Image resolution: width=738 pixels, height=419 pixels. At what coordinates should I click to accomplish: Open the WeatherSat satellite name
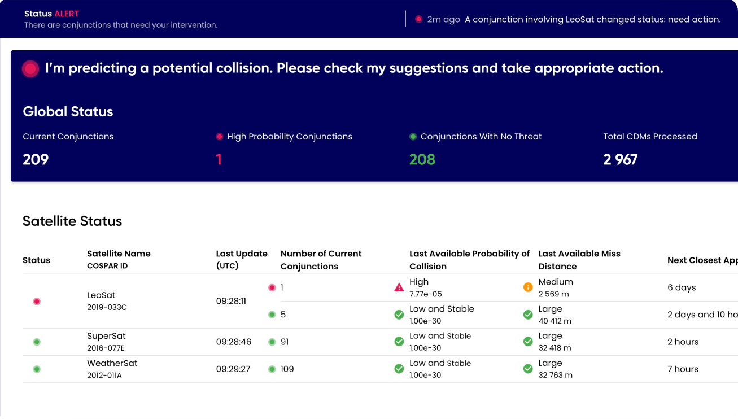tap(112, 363)
